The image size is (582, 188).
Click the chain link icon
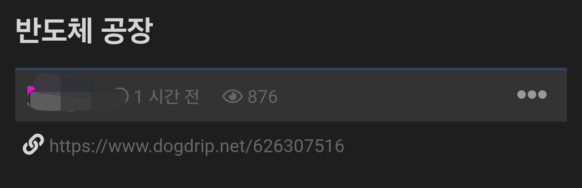(x=33, y=145)
